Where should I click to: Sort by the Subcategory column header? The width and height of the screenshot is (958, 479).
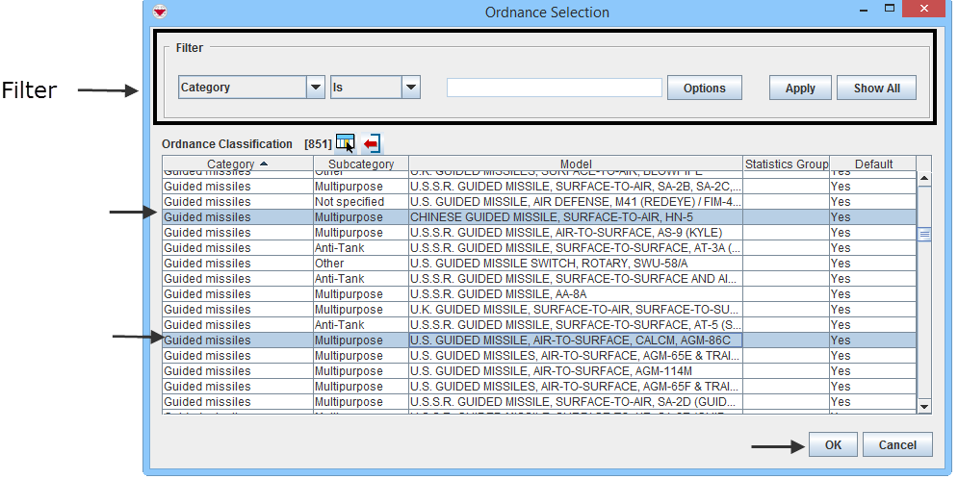[360, 164]
